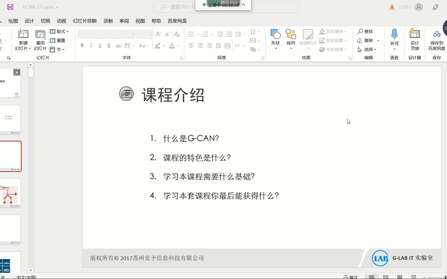Toggle strikethrough abc formatting
Screen dimensions: 447x279
click(x=118, y=45)
